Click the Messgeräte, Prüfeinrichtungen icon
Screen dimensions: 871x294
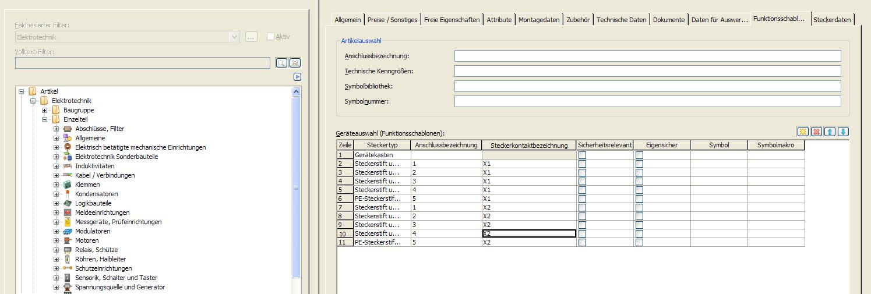click(x=68, y=222)
